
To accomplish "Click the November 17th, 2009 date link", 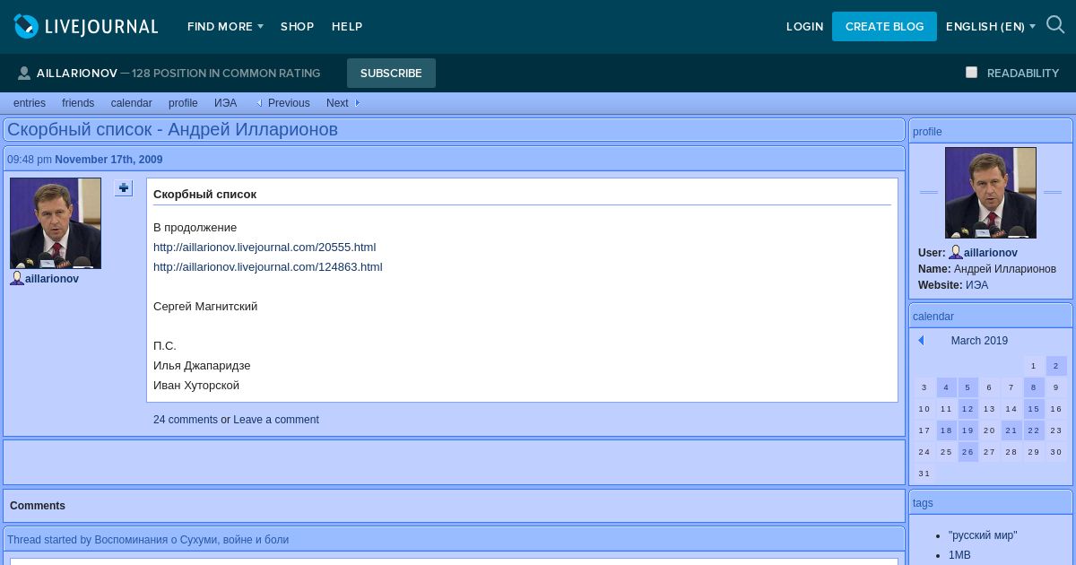I will coord(108,160).
